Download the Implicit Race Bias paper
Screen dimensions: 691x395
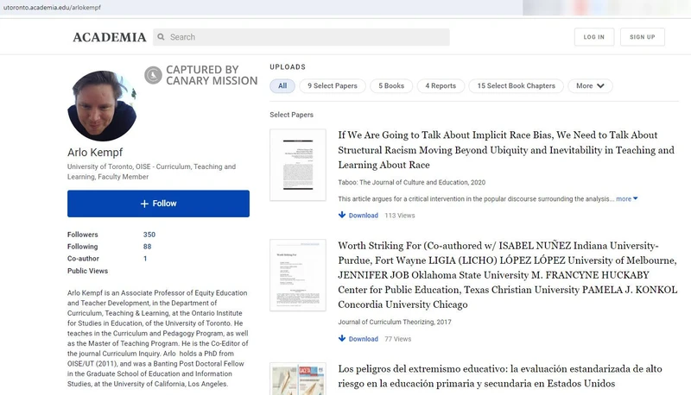pyautogui.click(x=358, y=215)
